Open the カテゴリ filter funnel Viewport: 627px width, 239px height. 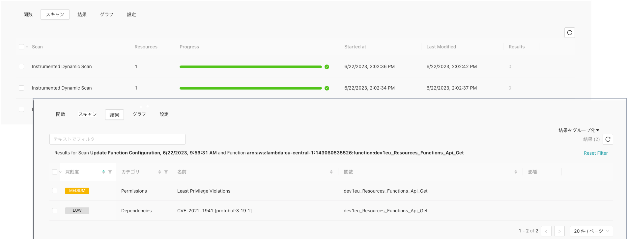pos(166,172)
